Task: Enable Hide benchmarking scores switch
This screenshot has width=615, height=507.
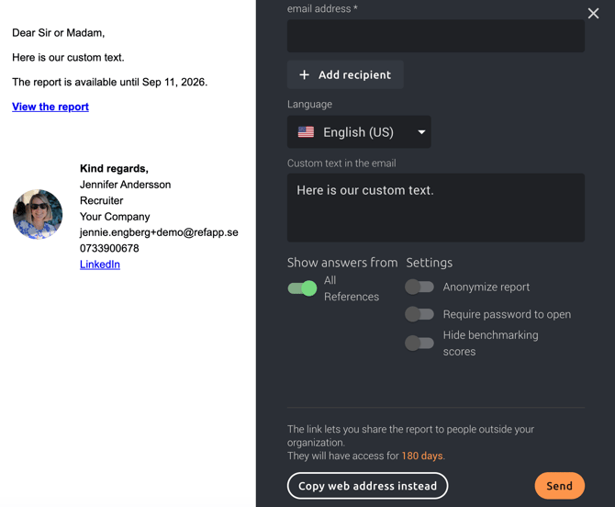Action: click(x=419, y=344)
